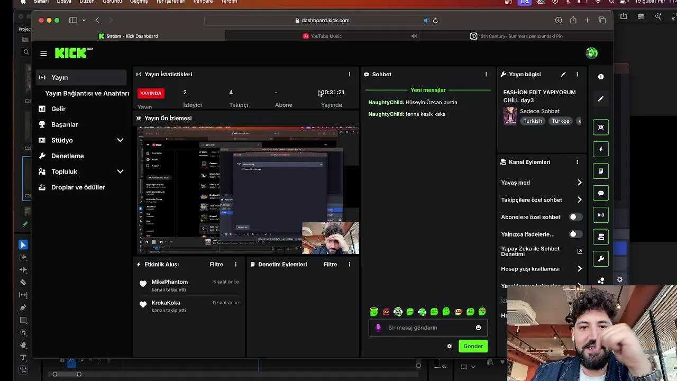Open Etkinlik Akışı three-dot menu
677x381 pixels.
coord(236,265)
